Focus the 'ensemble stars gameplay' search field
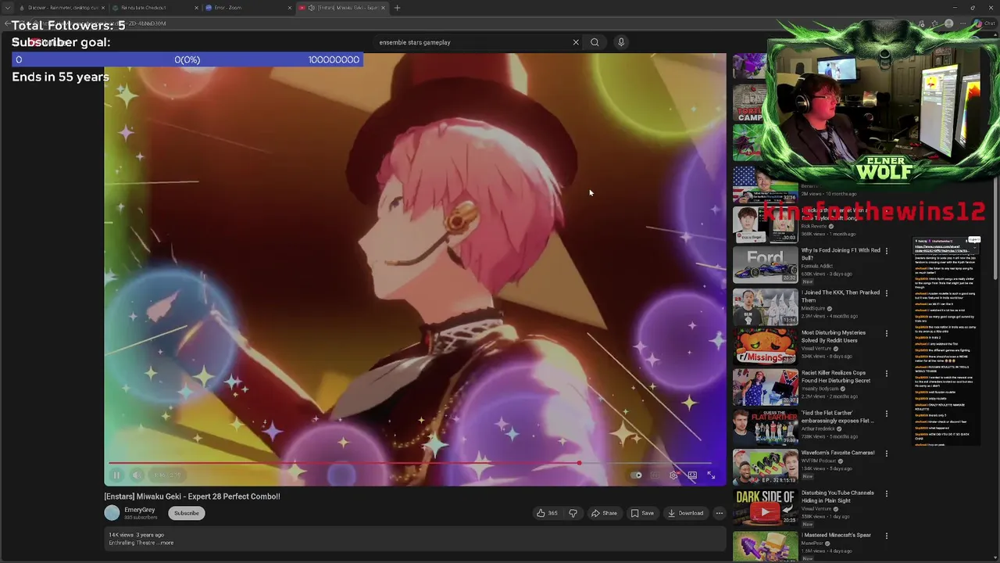Screen dimensions: 1000x563 pos(473,42)
